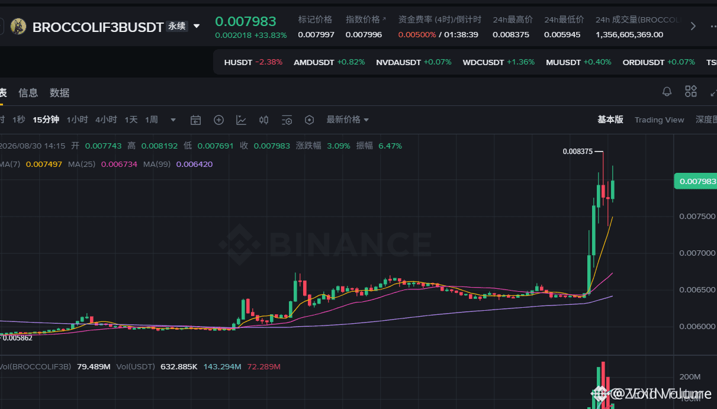Switch to 基本版 chart mode
Image resolution: width=717 pixels, height=409 pixels.
pos(610,120)
